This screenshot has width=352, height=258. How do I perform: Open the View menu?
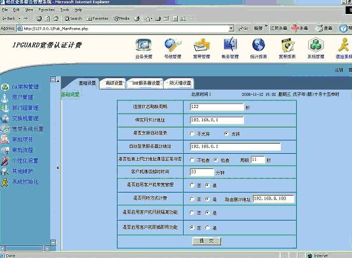29,10
